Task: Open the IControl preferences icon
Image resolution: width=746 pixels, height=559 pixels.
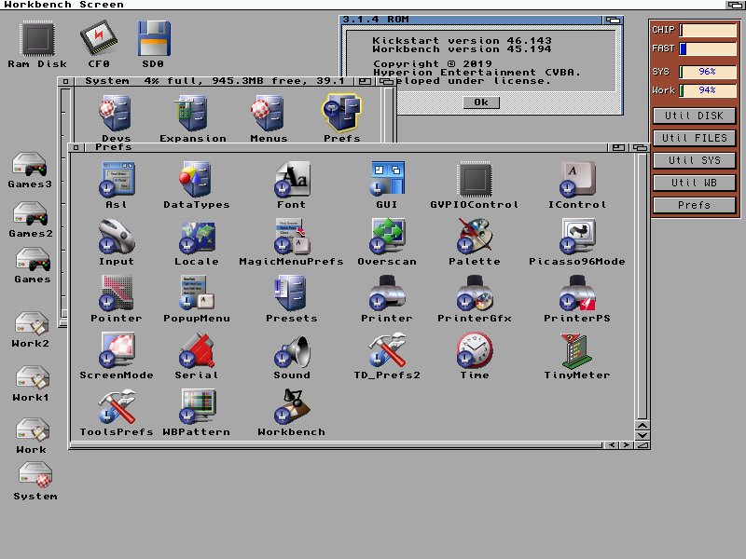Action: click(577, 179)
